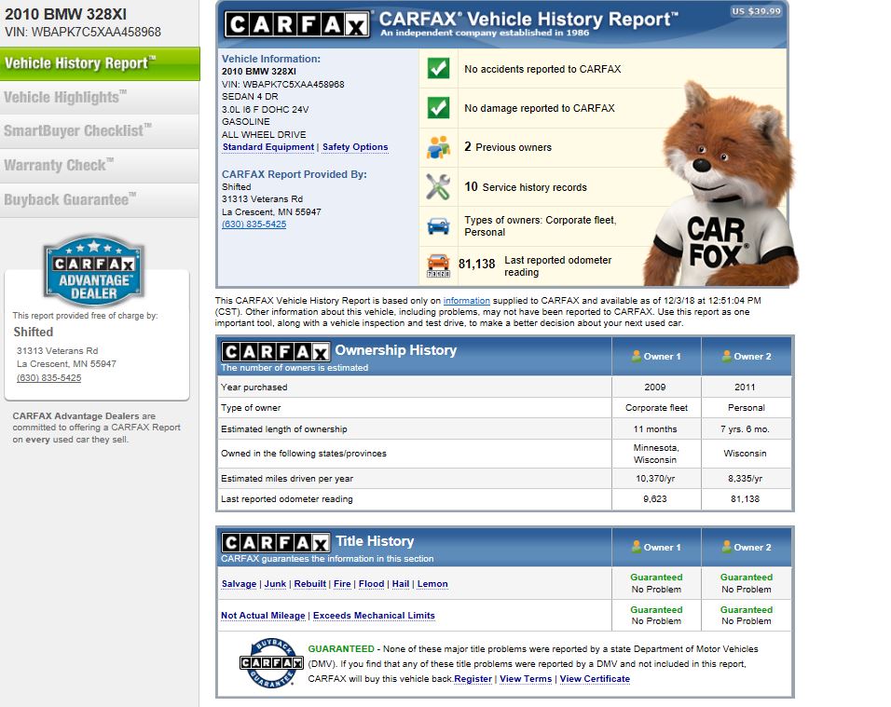Click the CARFAX logo in Title History header
Screen dimensions: 891x707
coord(275,543)
